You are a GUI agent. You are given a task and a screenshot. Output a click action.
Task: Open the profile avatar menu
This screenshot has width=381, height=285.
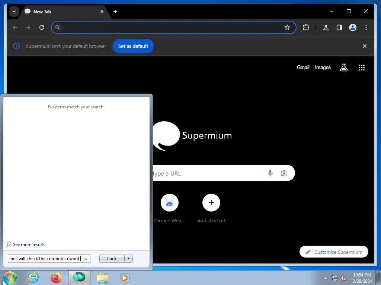[x=353, y=27]
